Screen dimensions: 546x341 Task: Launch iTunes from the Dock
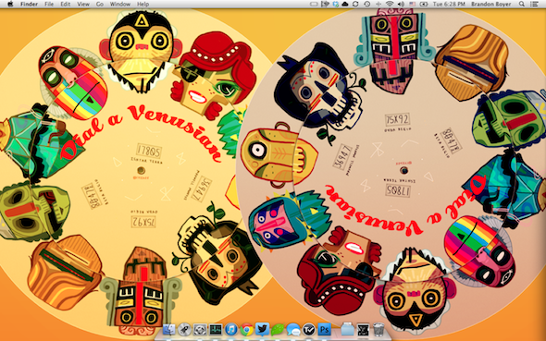pos(230,329)
